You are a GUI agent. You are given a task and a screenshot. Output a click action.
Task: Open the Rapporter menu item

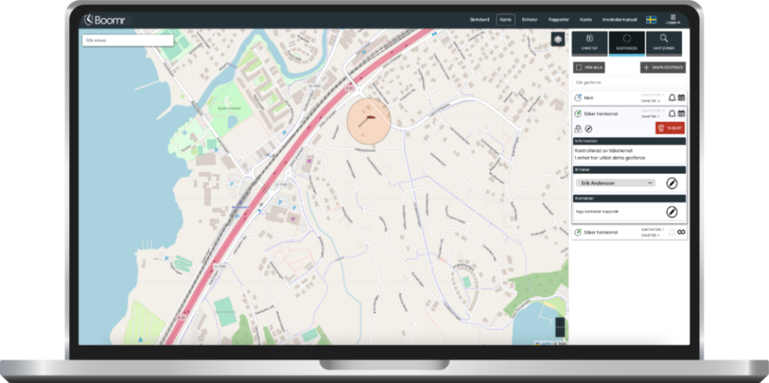[559, 20]
